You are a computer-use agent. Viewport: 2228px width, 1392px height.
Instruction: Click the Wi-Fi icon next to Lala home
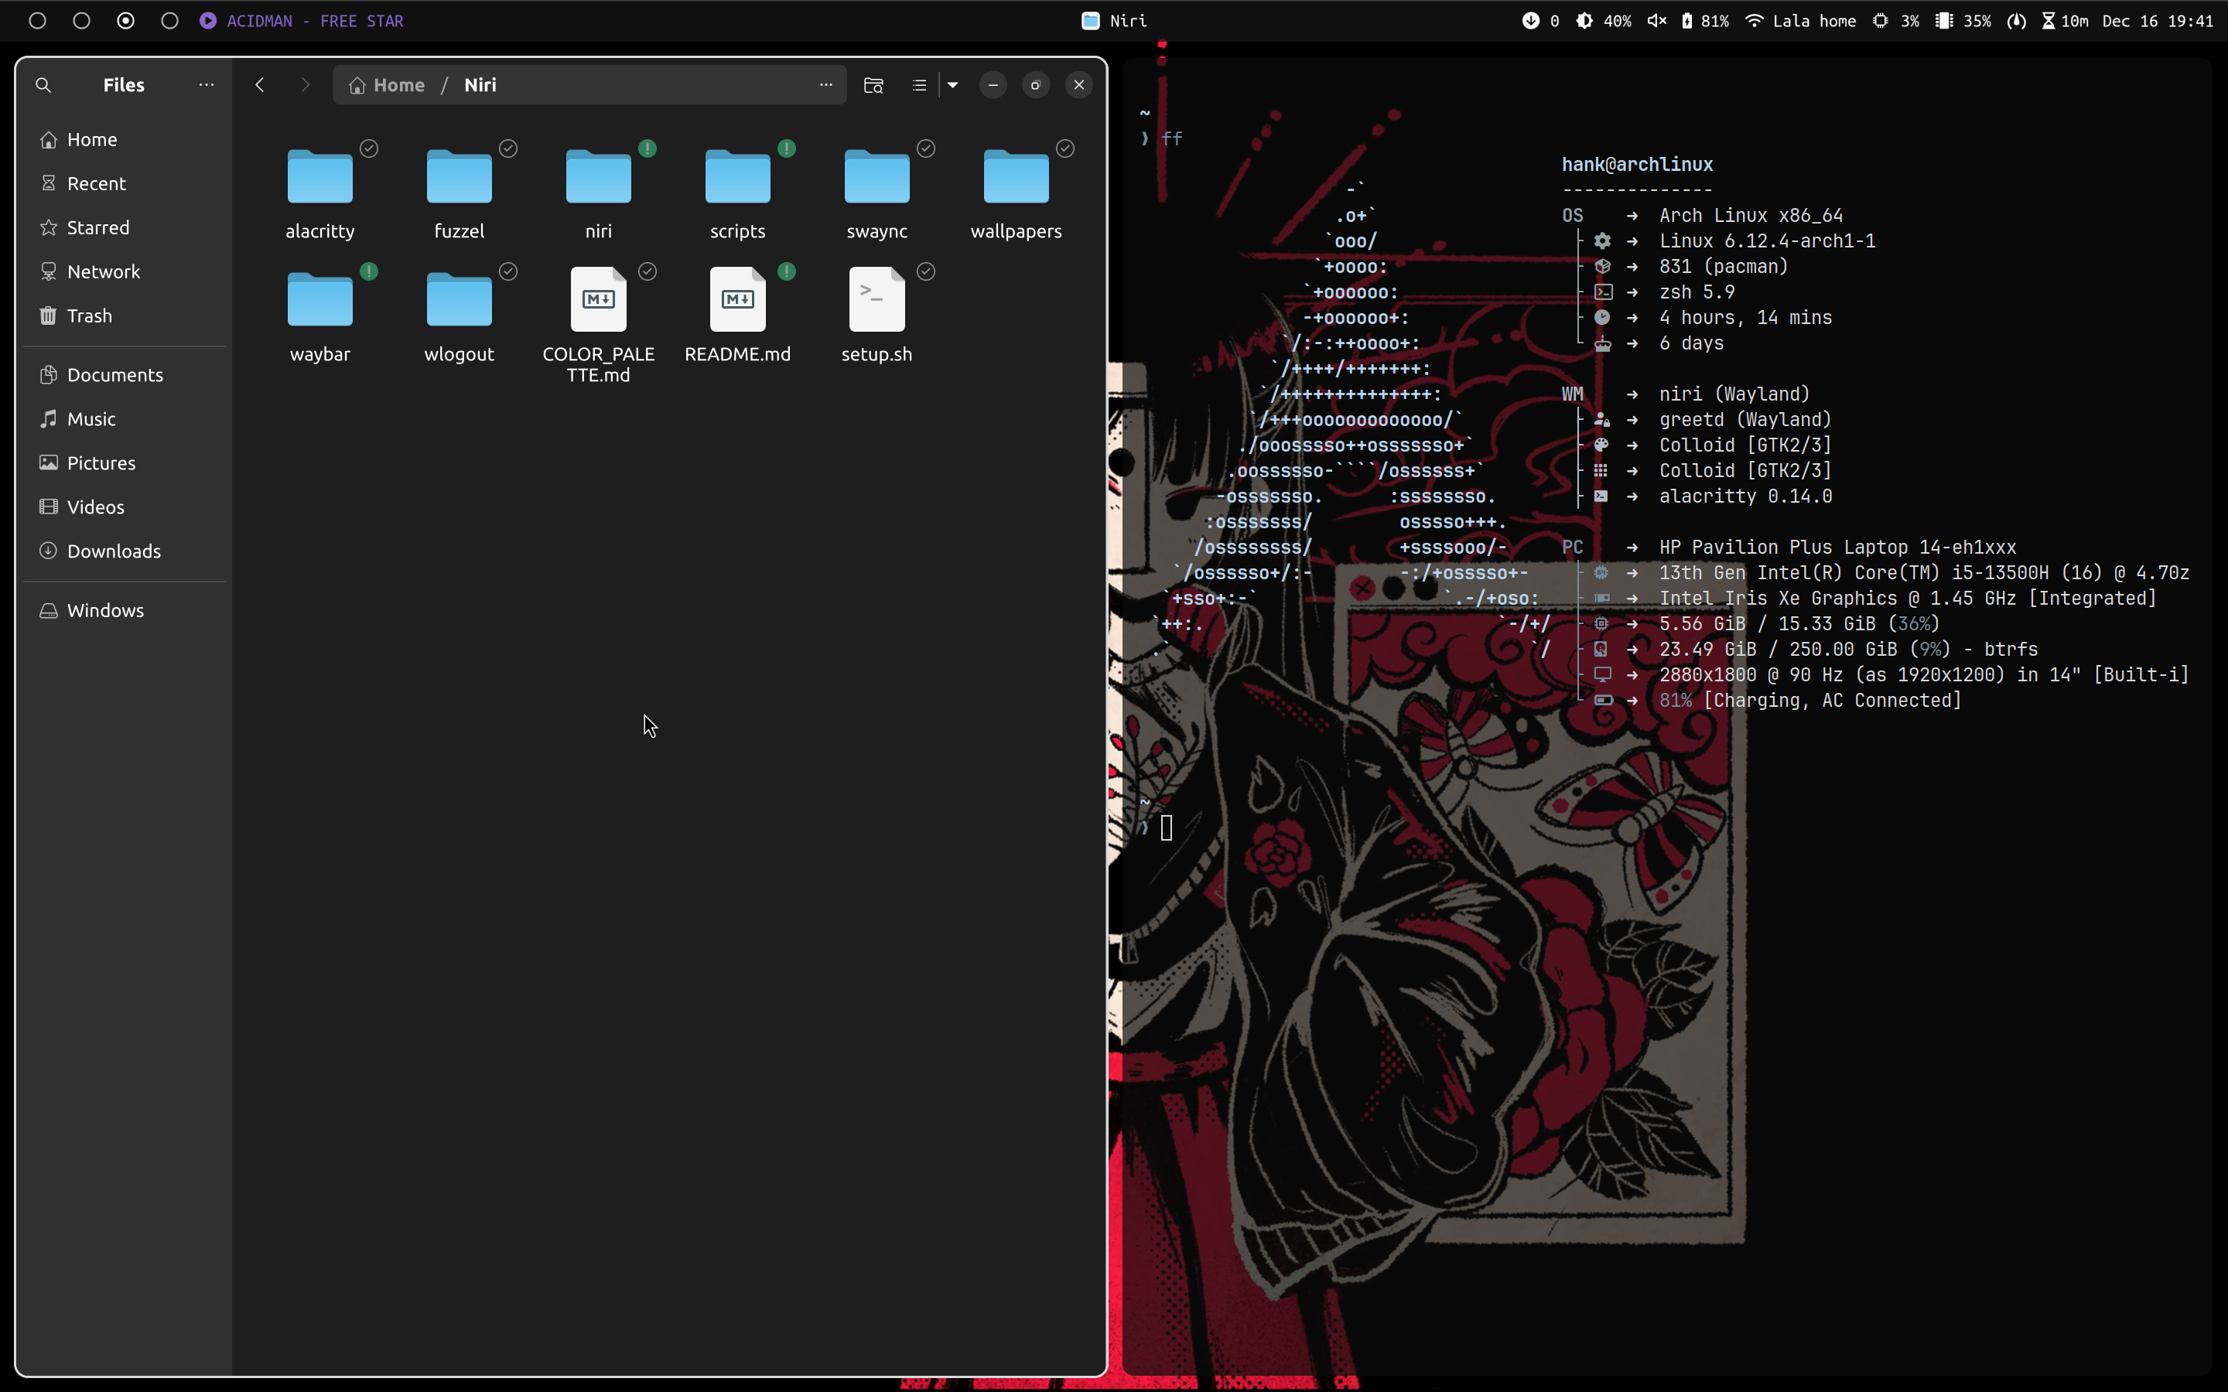click(1754, 20)
